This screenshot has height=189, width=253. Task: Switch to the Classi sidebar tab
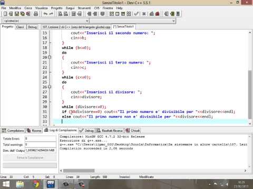pyautogui.click(x=20, y=27)
